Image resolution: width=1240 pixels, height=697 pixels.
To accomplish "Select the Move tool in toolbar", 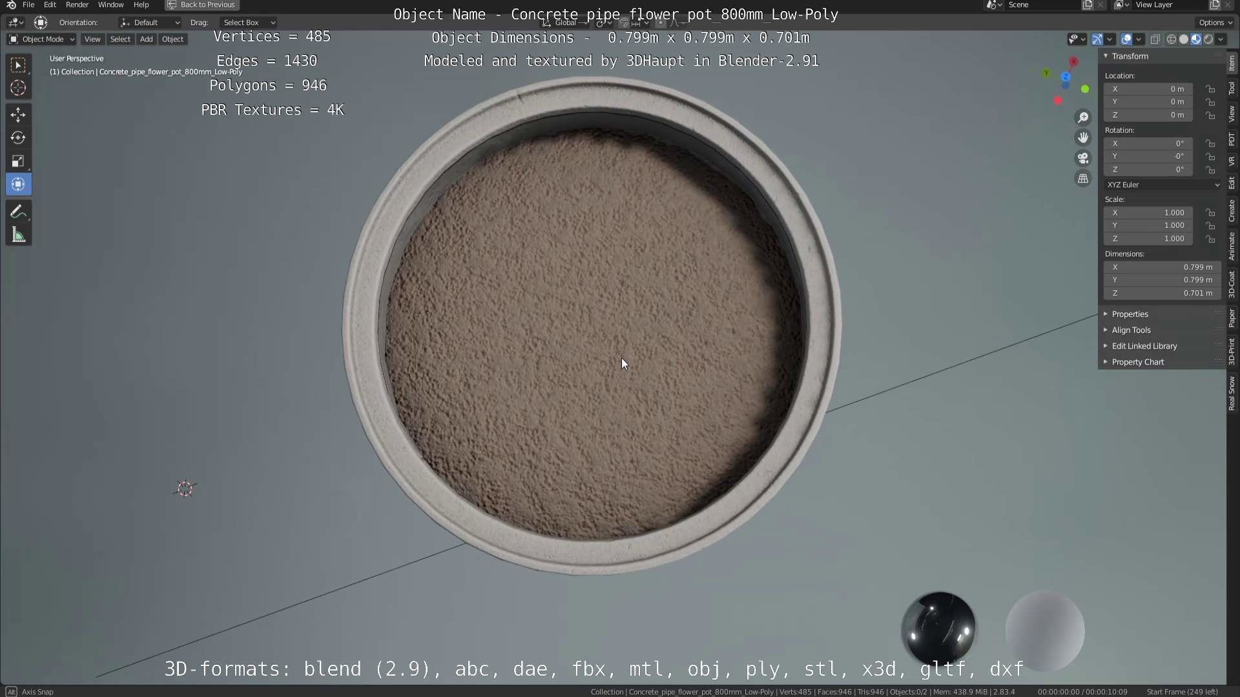I will coord(18,115).
